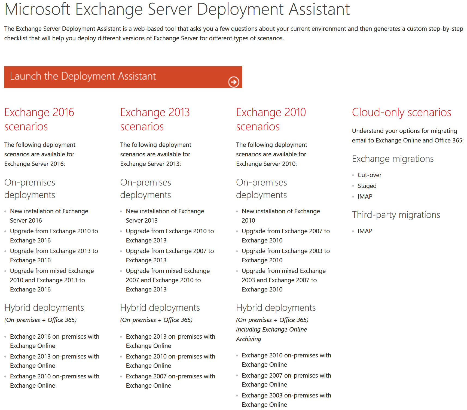Open IMAP under Third-party migrations
The image size is (467, 410).
pyautogui.click(x=365, y=231)
